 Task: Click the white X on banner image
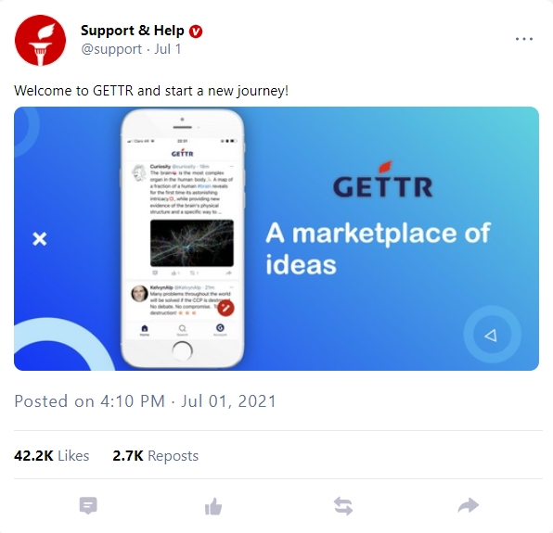point(40,239)
